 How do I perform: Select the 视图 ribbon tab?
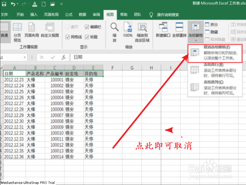click(110, 15)
